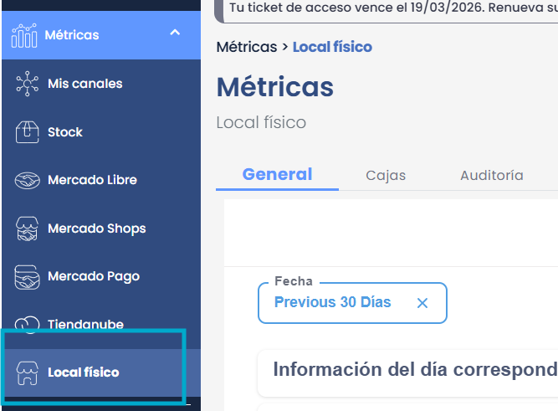Collapse the Métricas sidebar section chevron

click(175, 33)
